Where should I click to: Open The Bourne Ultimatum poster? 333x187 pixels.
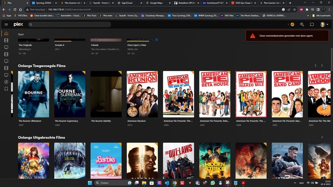(34, 94)
